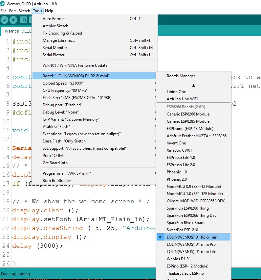Open the Help menu
This screenshot has height=280, width=261.
(49, 11)
